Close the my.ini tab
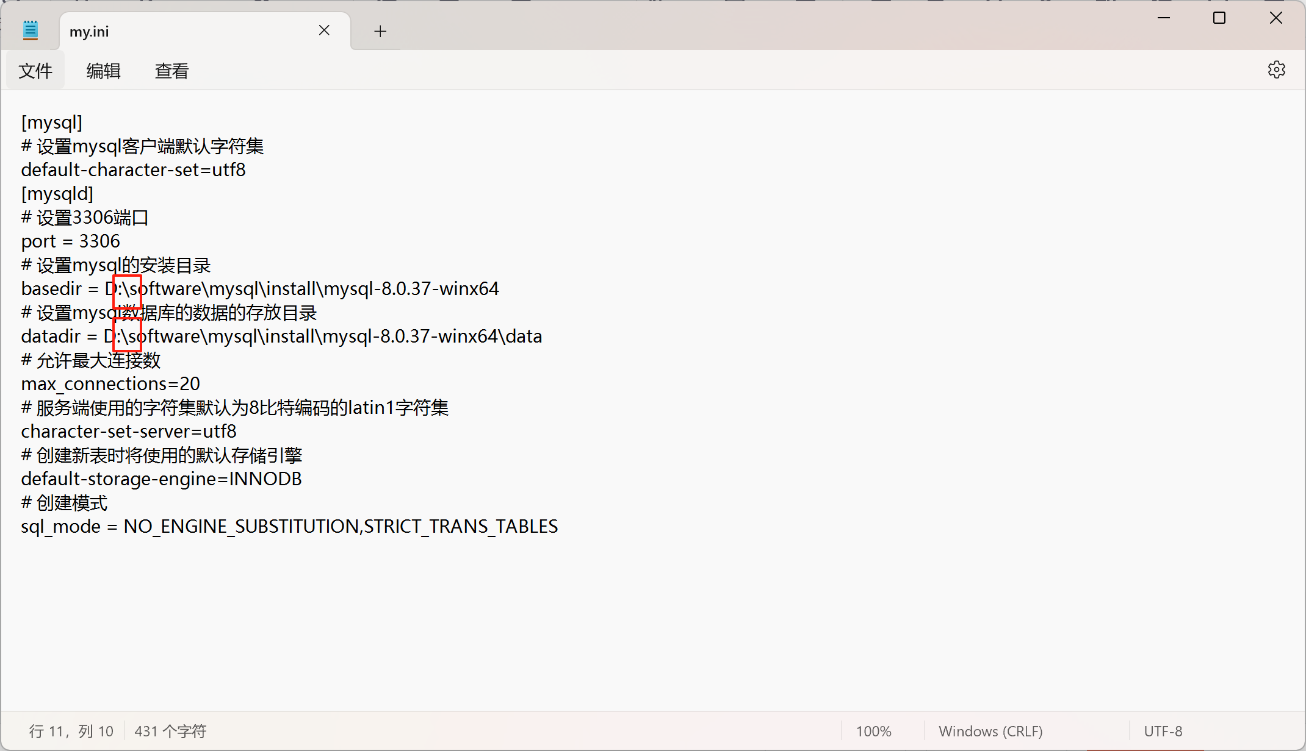 (x=324, y=30)
